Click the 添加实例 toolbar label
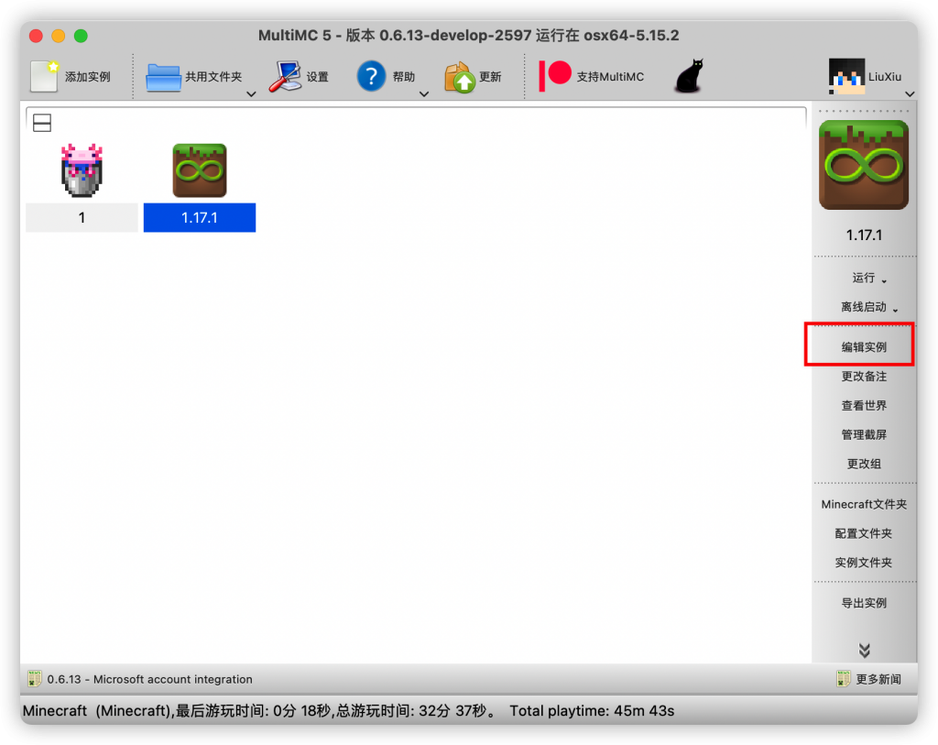 87,77
